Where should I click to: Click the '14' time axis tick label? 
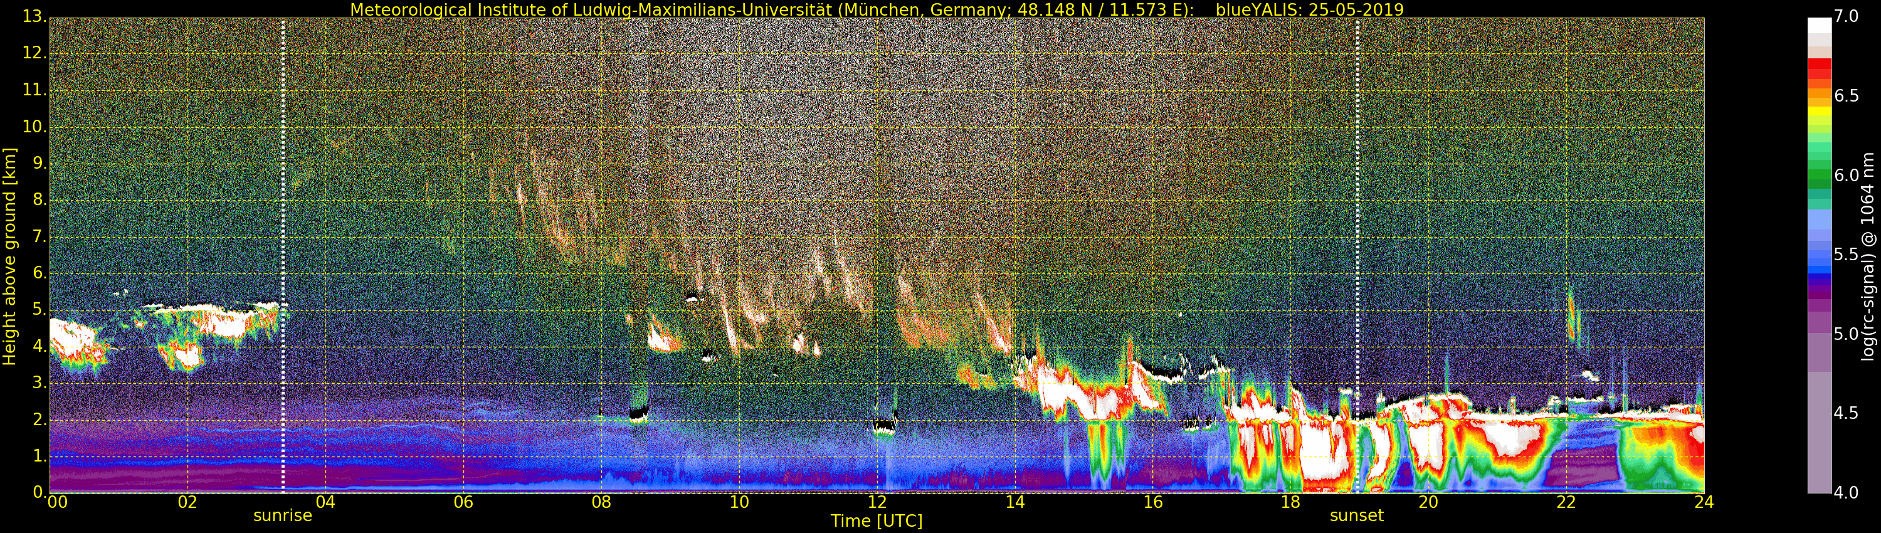(1015, 502)
